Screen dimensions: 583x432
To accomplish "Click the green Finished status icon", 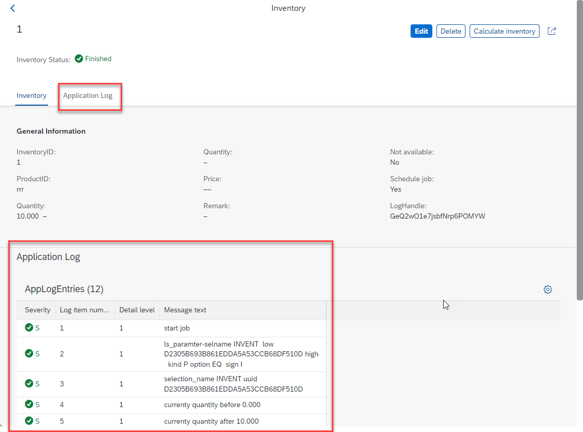I will tap(79, 59).
